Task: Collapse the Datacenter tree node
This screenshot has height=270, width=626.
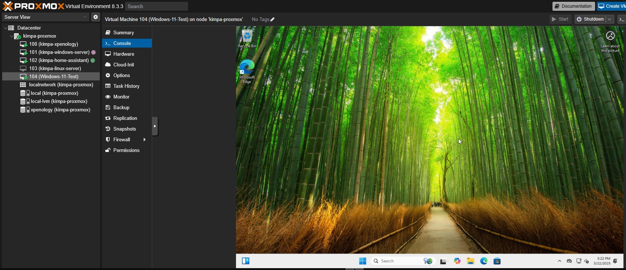Action: [x=6, y=28]
